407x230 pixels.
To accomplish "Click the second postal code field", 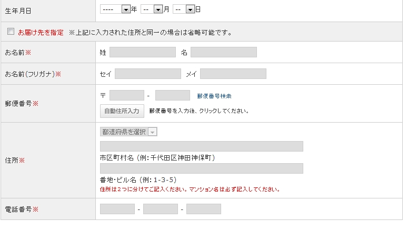I will pos(172,95).
